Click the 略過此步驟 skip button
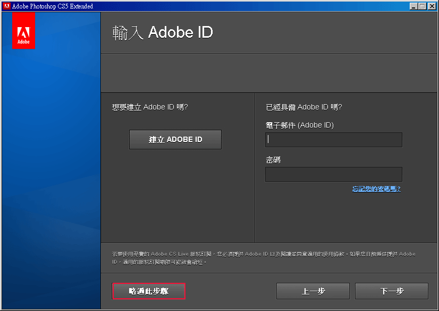The height and width of the screenshot is (311, 439). click(149, 291)
